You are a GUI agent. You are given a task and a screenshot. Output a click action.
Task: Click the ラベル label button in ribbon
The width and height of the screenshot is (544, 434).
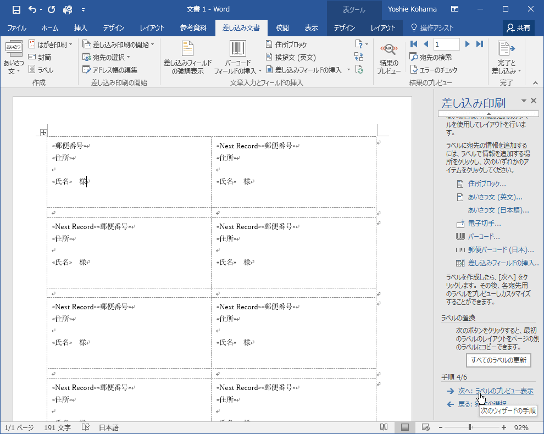click(41, 70)
